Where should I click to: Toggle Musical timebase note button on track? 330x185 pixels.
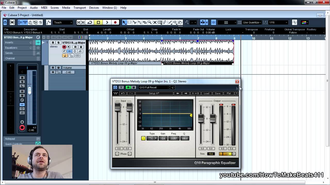[65, 55]
